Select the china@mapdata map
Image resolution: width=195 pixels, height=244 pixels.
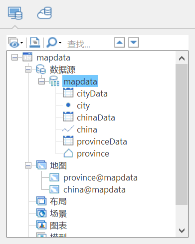pos(94,189)
